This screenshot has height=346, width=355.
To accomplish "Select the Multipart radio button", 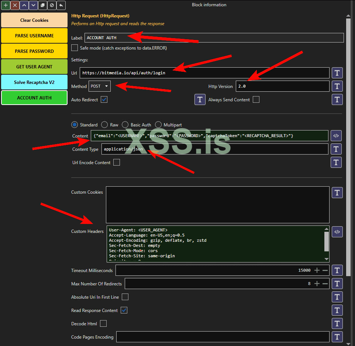I will tap(158, 125).
